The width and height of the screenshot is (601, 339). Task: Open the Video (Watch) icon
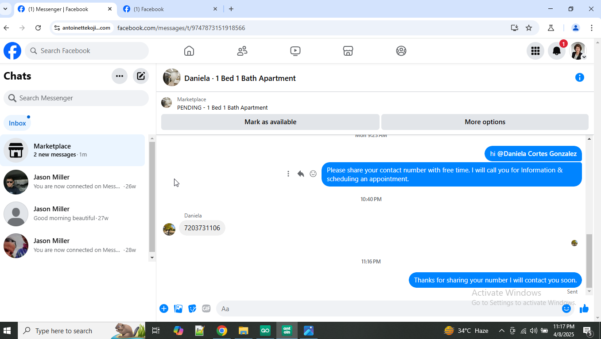(295, 51)
